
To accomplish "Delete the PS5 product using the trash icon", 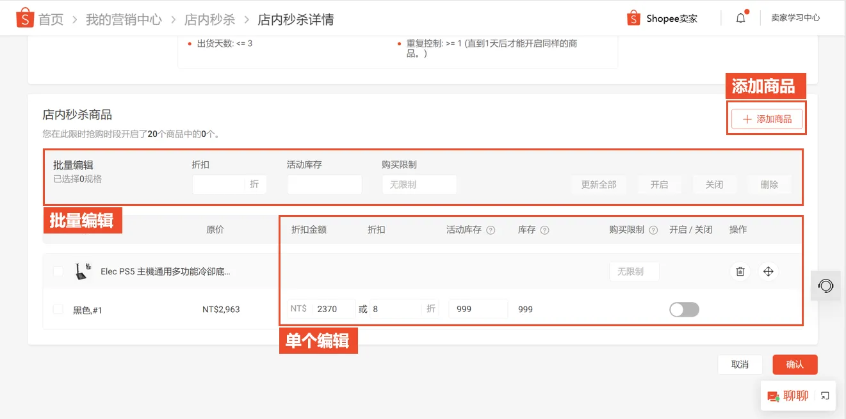I will (740, 271).
